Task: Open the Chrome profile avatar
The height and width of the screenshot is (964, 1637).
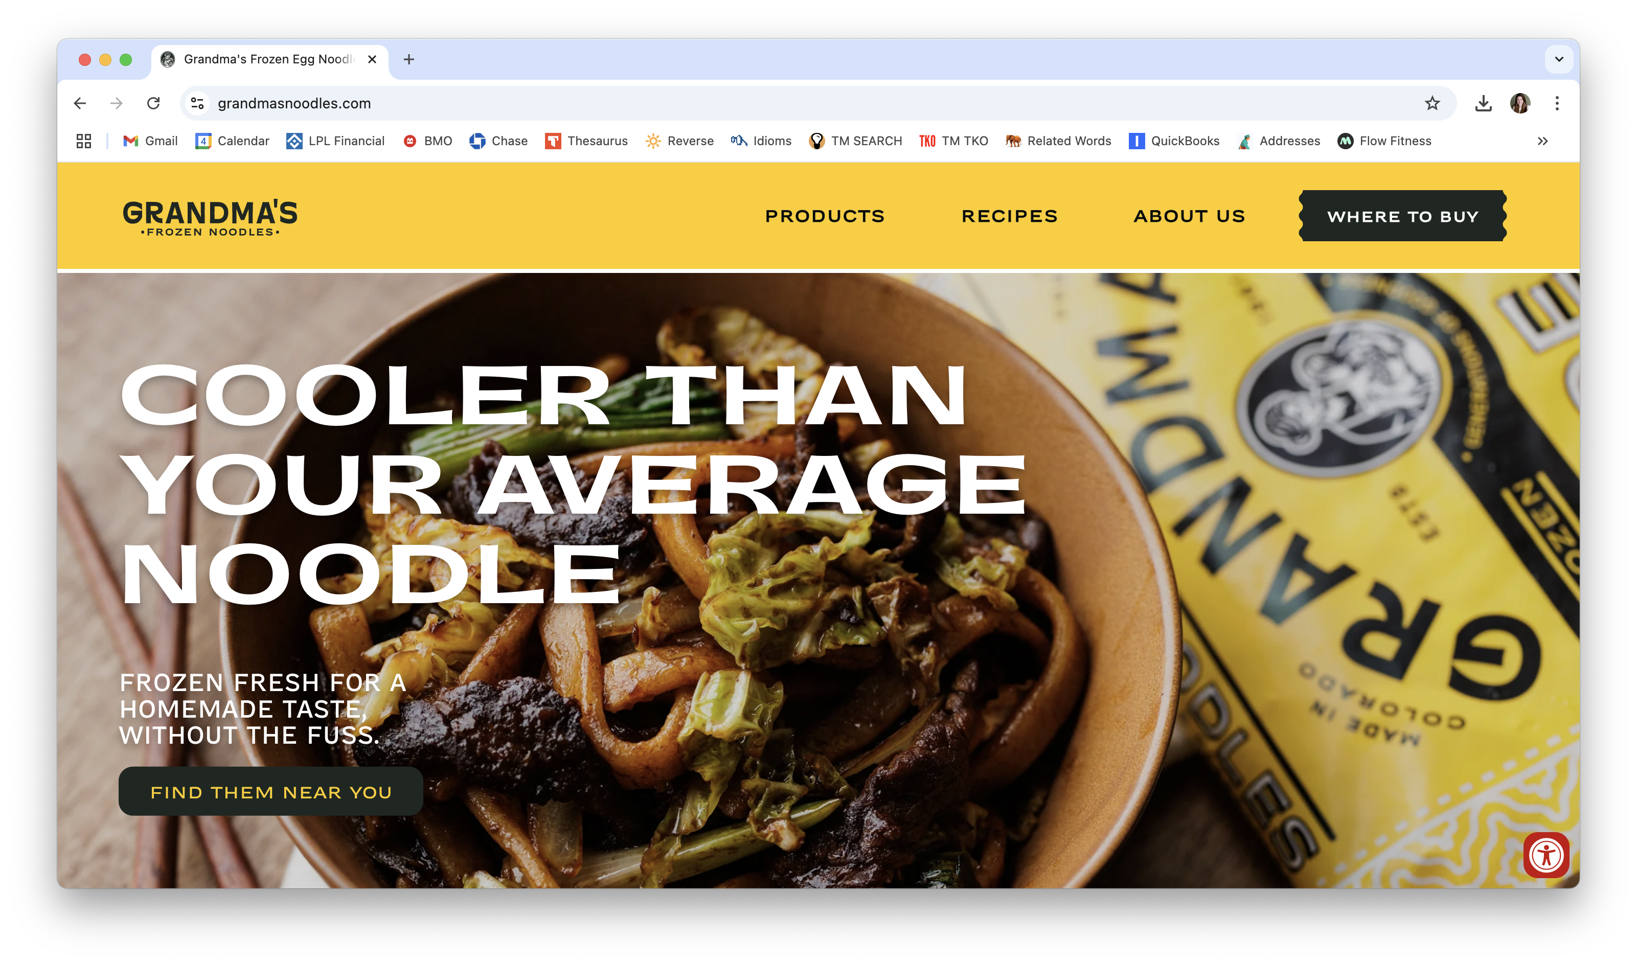Action: 1520,103
